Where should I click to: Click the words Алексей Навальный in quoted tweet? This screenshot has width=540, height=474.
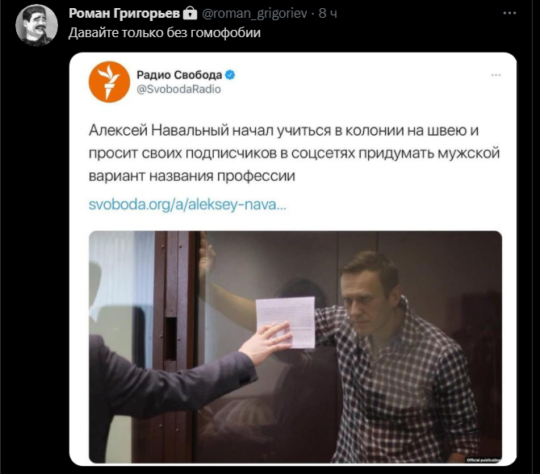point(159,131)
